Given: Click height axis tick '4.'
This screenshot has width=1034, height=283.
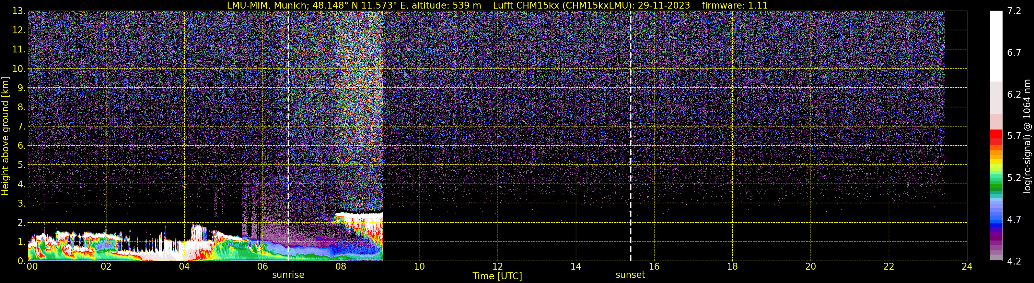Looking at the screenshot, I should (21, 184).
